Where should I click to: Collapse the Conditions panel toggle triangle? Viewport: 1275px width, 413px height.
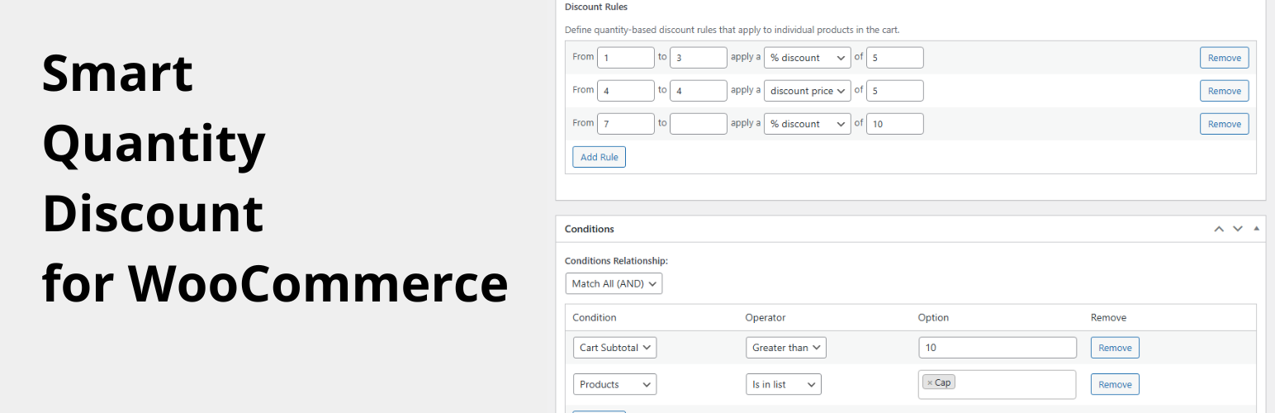[x=1257, y=229]
